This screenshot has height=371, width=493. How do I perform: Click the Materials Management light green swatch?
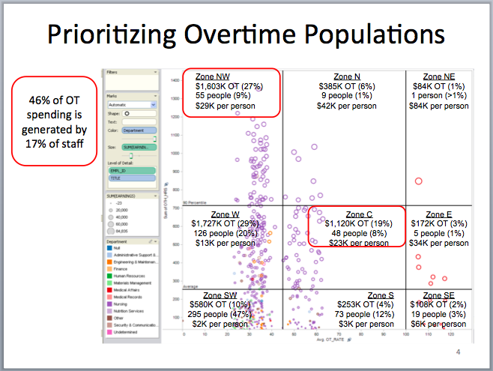pos(109,283)
